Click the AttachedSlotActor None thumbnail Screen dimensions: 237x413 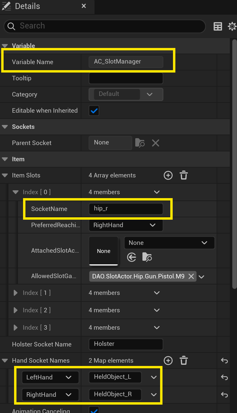(x=104, y=251)
